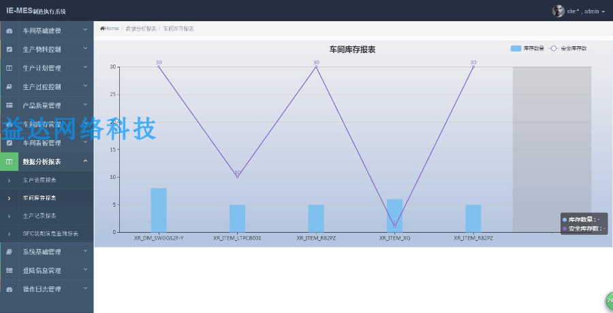Click the 系统基础管理 sidebar icon
The height and width of the screenshot is (313, 613).
tap(10, 252)
